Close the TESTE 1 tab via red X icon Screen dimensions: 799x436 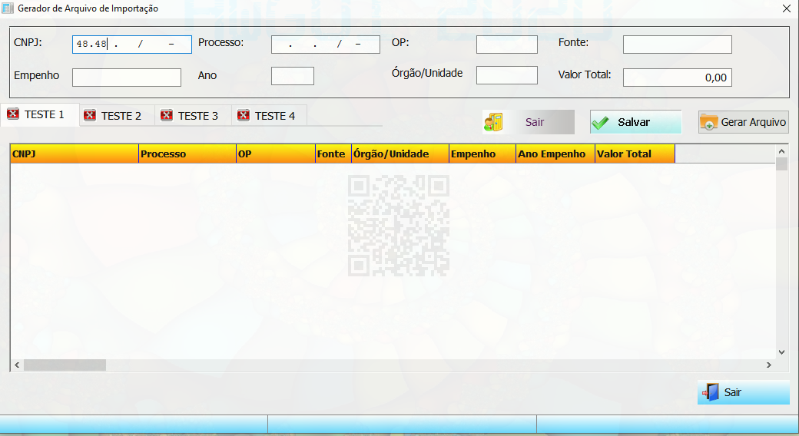13,114
